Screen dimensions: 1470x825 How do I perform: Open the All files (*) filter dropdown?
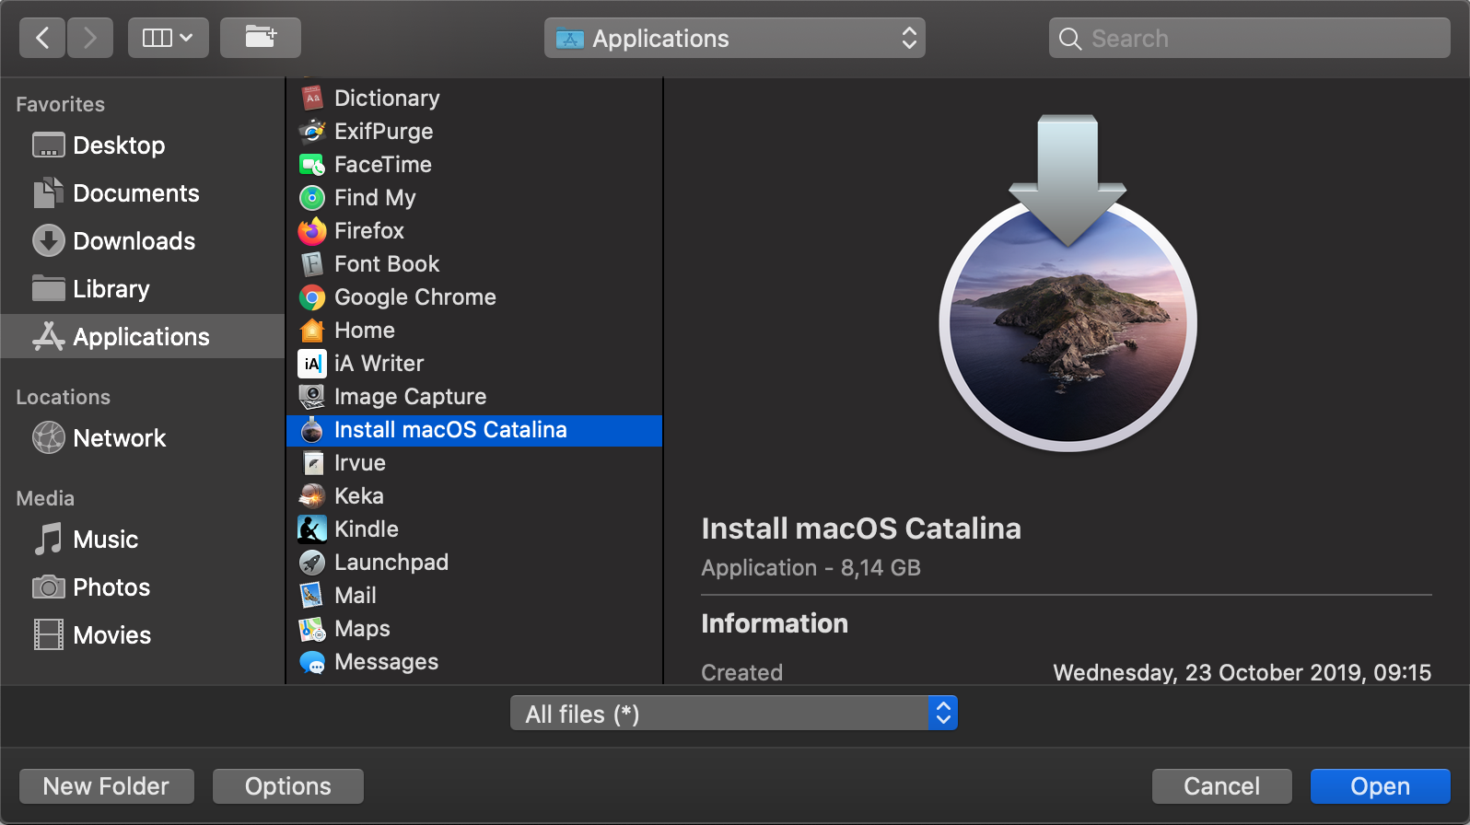pyautogui.click(x=733, y=714)
